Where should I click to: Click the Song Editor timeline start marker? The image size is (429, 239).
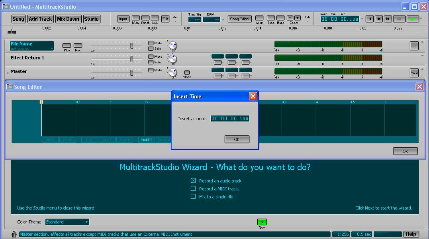[x=41, y=102]
